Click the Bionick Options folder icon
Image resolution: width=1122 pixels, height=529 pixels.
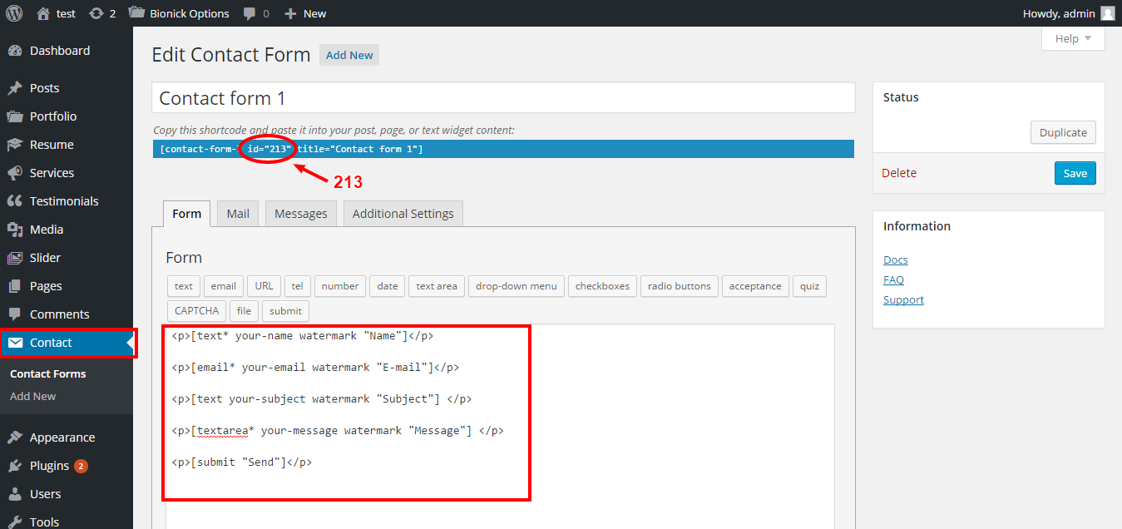click(136, 13)
